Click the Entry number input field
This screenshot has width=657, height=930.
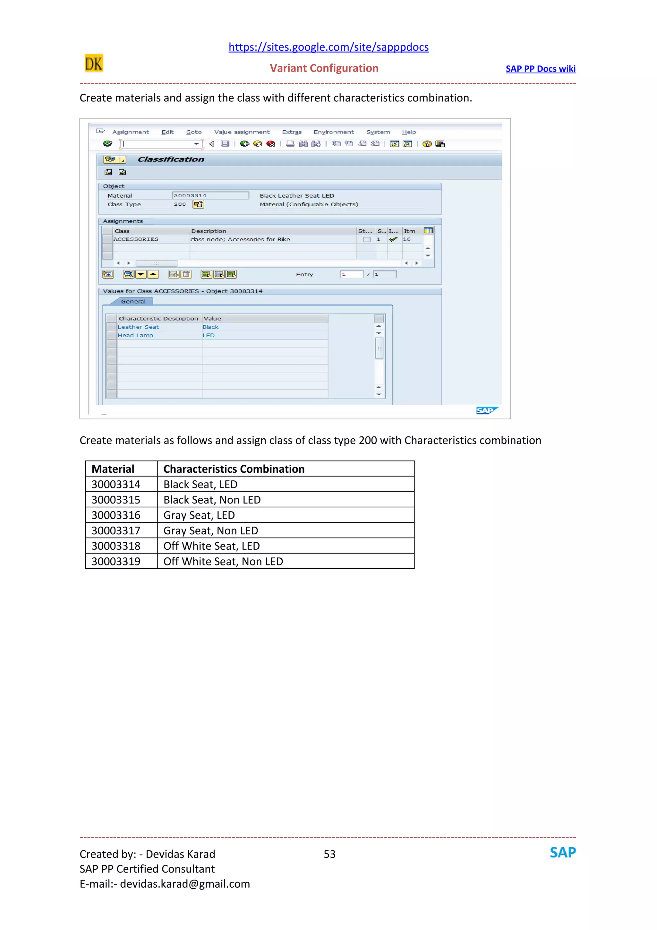[352, 275]
